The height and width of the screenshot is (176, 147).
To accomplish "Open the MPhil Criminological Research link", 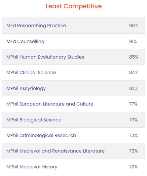I will 41,136.
